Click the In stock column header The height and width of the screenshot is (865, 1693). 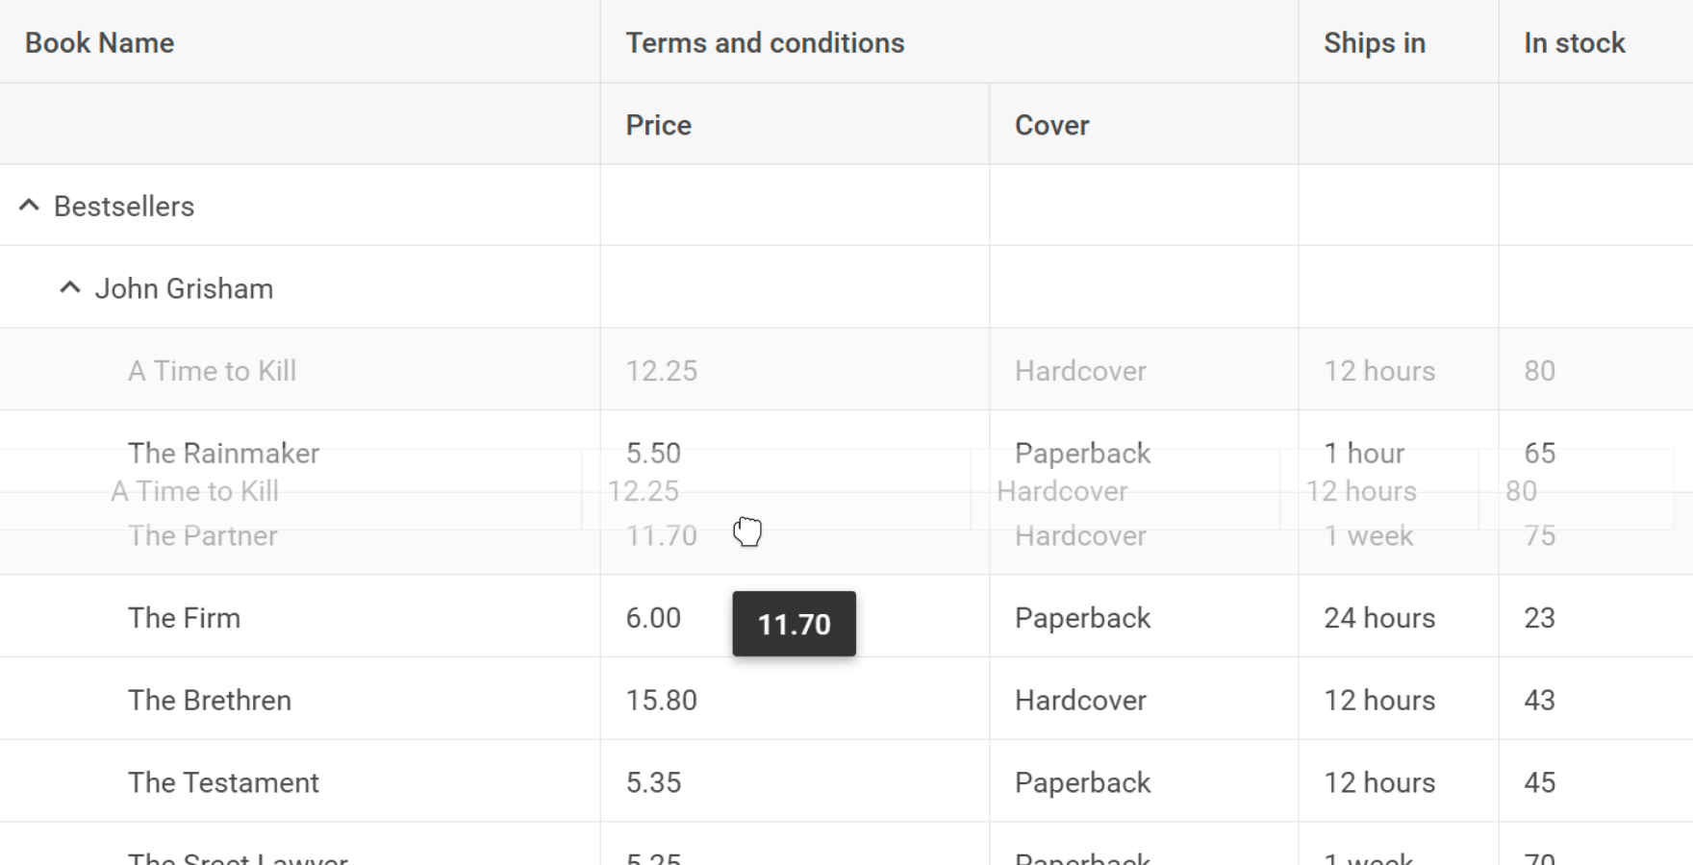[1575, 43]
